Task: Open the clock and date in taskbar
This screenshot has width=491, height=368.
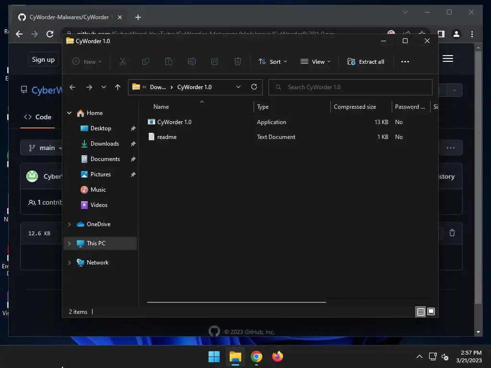Action: tap(469, 356)
